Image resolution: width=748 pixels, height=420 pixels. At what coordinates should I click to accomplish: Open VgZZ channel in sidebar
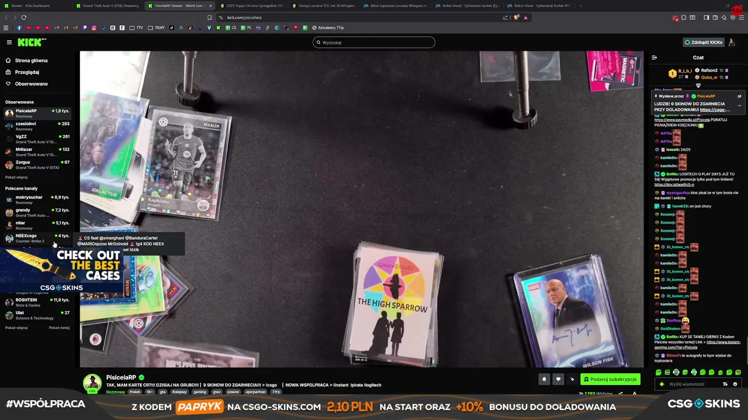pos(37,139)
